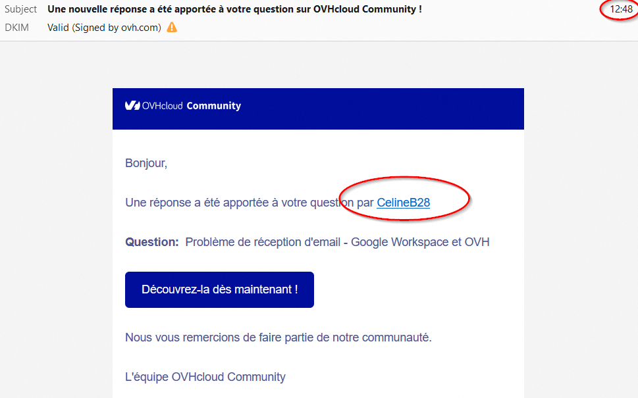This screenshot has height=398, width=638.
Task: Click the OVHcloud logo mark in banner
Action: point(132,106)
